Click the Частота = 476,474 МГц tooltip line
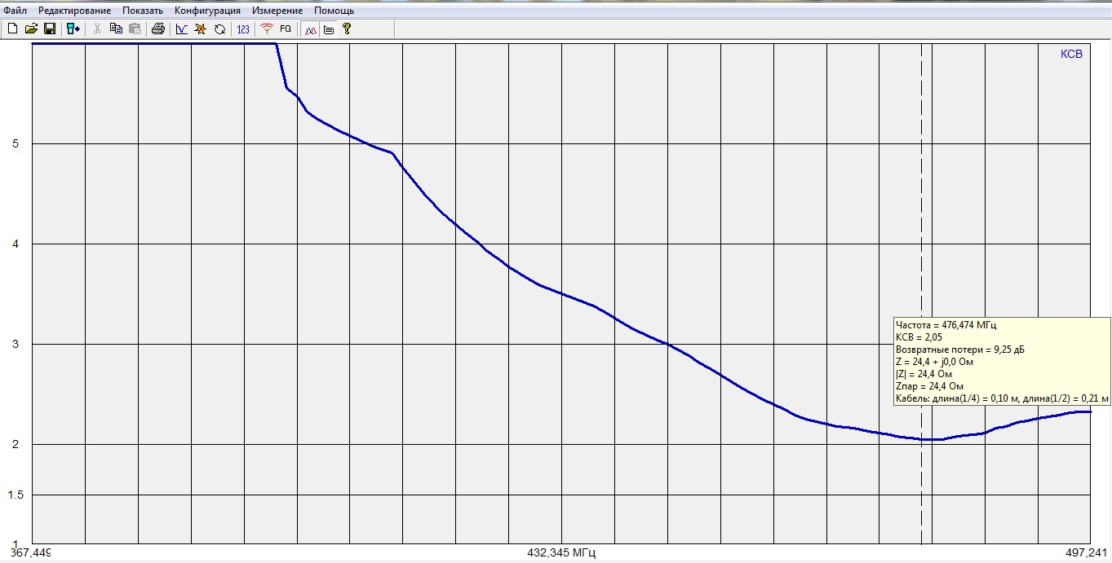 pyautogui.click(x=946, y=324)
